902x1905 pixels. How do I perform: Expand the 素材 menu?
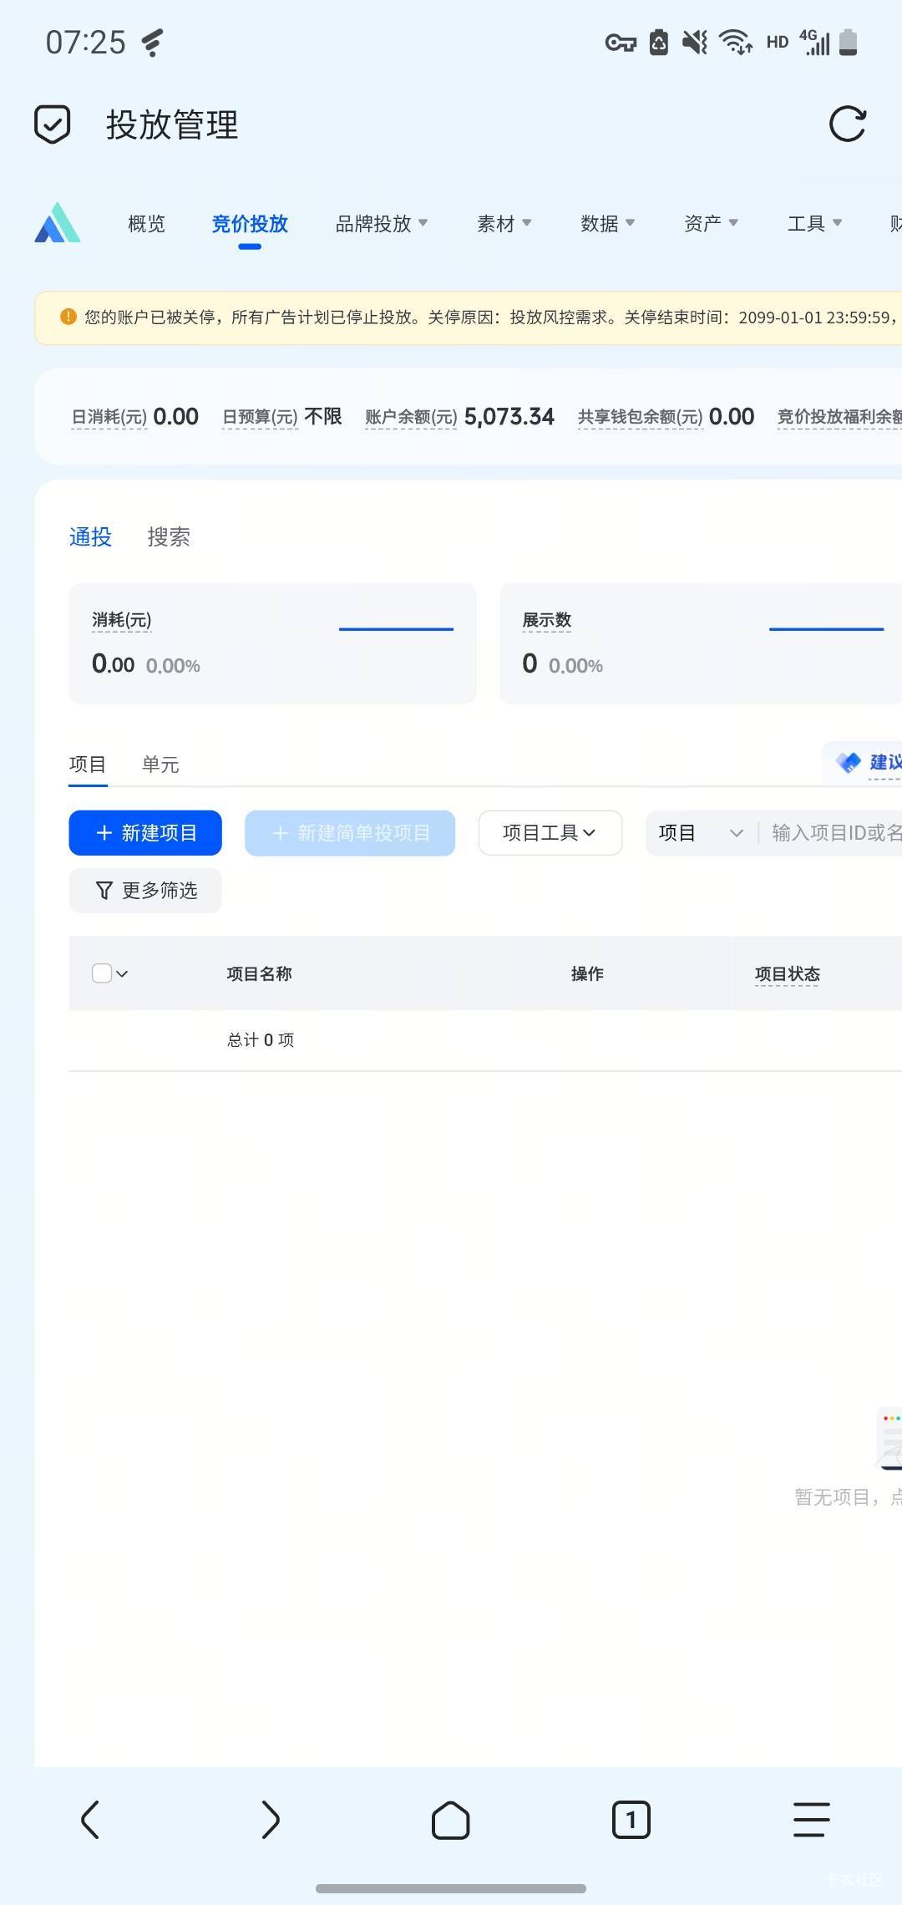coord(504,224)
